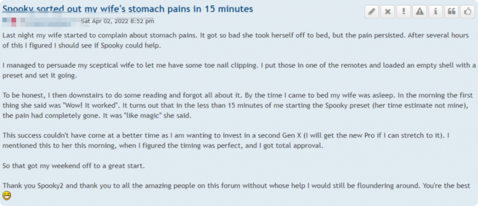Click the grinning emoji ending the post
This screenshot has width=478, height=206.
pos(7,195)
